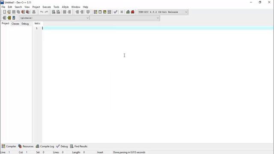
Task: Click the Goto Bookmark icon
Action: (82, 12)
